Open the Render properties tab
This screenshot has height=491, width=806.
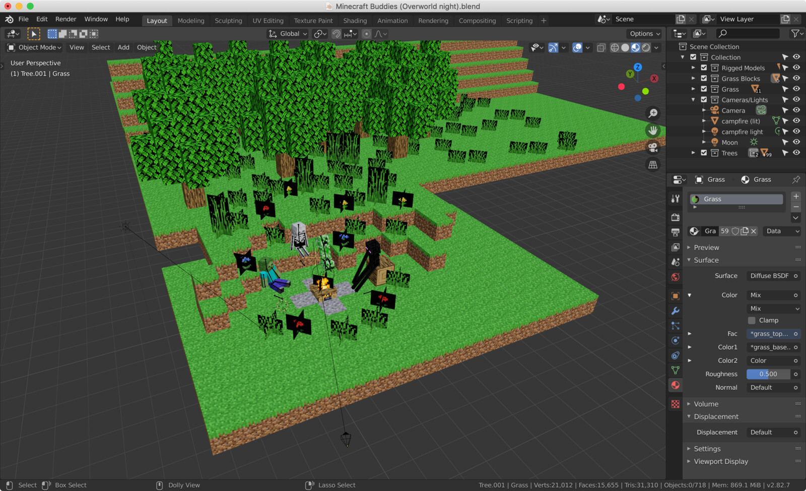[676, 217]
